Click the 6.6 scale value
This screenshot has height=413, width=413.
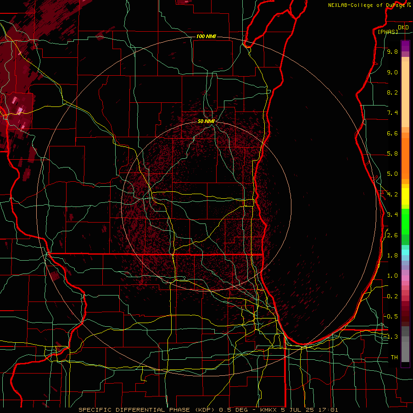[x=392, y=134]
